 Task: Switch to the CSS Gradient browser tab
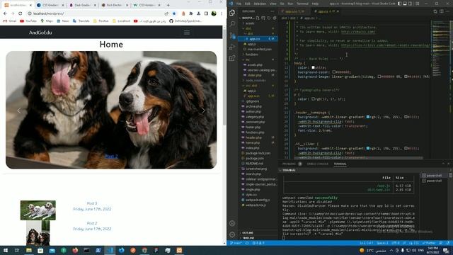tap(50, 5)
